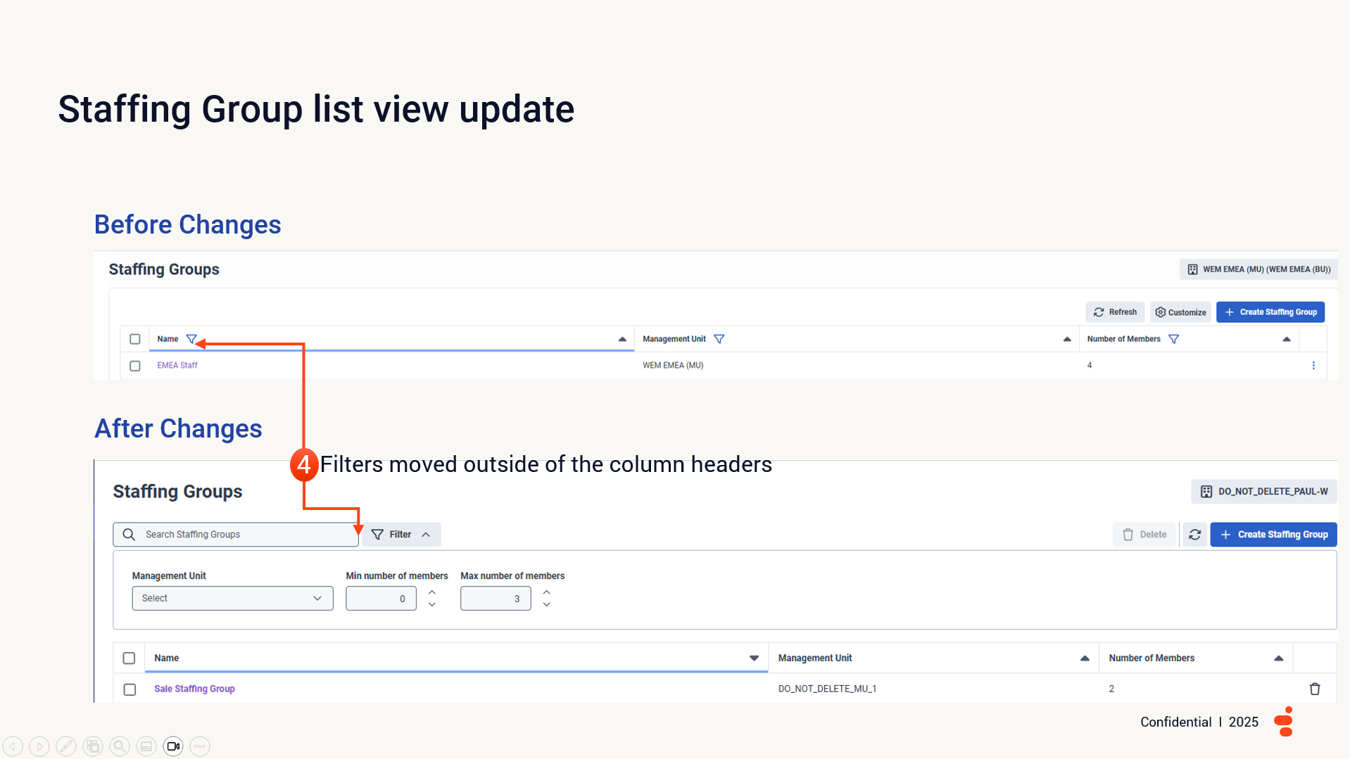Click the lower Create Staffing Group button

(1273, 535)
